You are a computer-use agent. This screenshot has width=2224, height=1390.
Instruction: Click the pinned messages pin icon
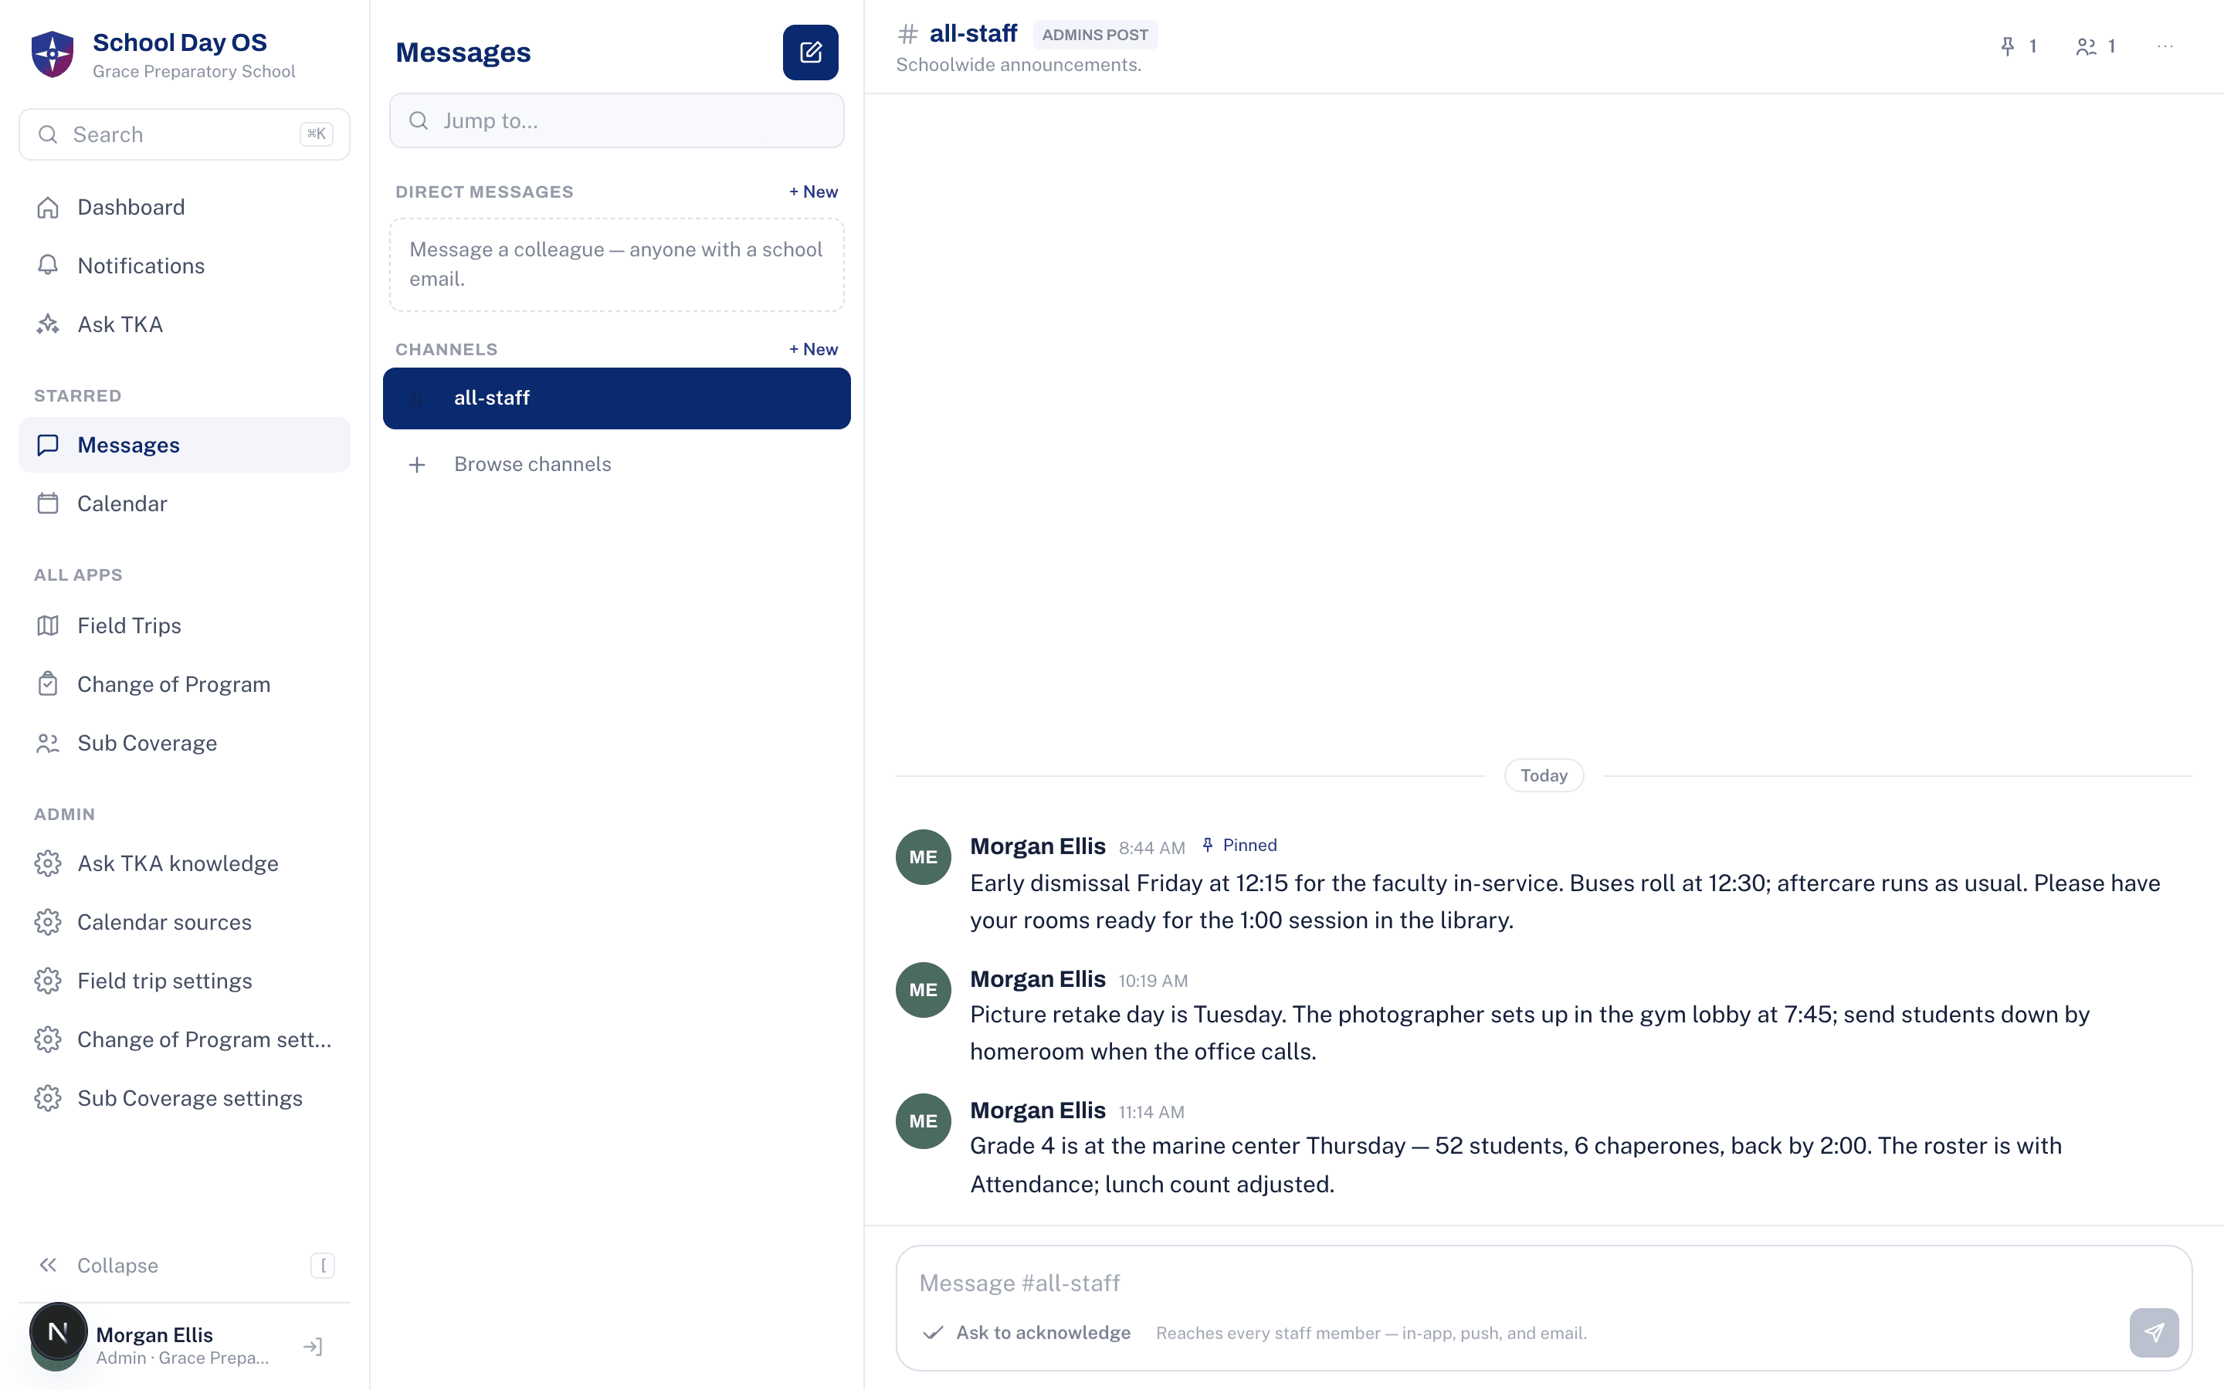tap(2007, 46)
